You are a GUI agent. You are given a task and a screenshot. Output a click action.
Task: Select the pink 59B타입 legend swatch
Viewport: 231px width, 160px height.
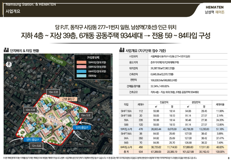click(81, 67)
